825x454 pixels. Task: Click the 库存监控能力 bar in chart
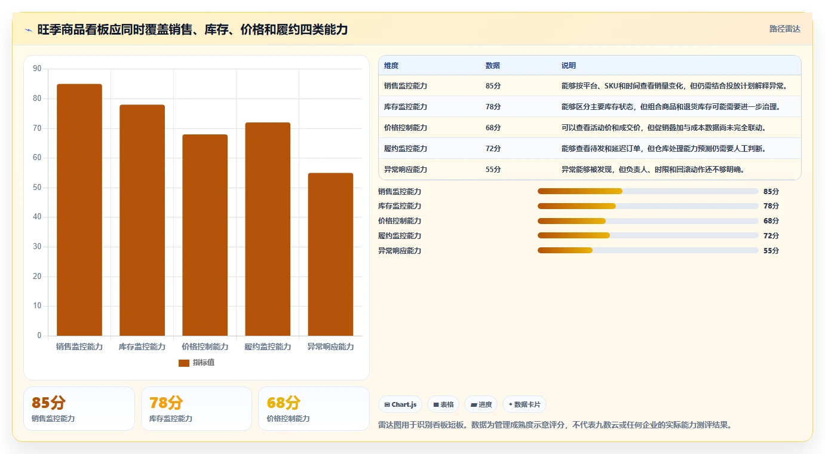(x=142, y=220)
